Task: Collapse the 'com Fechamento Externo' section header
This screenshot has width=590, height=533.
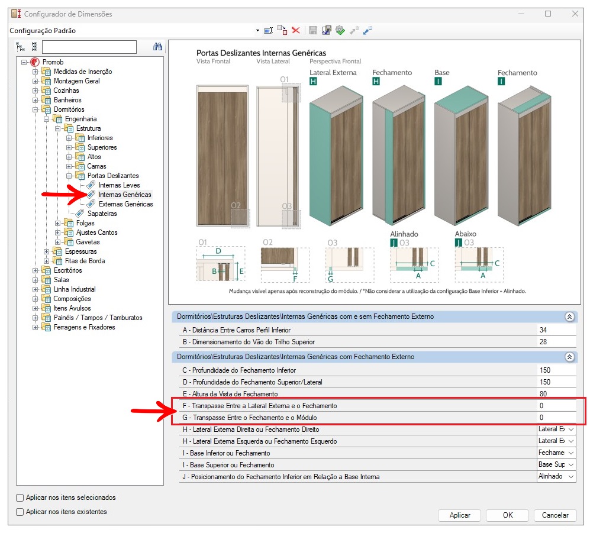Action: point(569,357)
